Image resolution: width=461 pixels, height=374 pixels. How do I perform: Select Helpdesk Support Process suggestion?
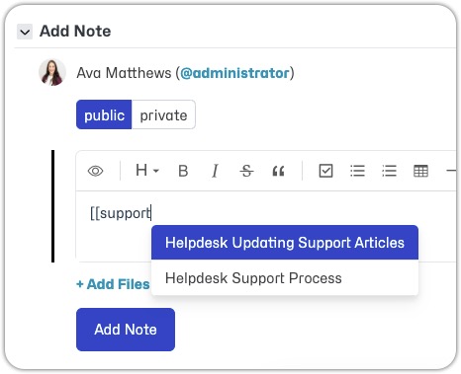pos(285,277)
